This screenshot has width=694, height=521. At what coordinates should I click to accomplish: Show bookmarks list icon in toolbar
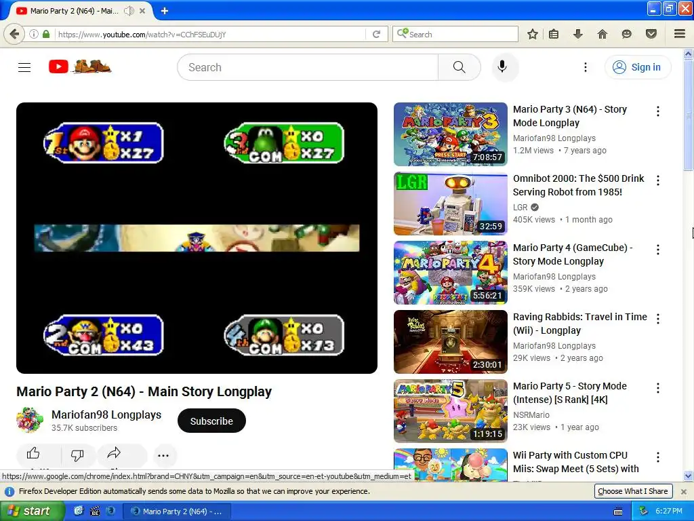[554, 34]
